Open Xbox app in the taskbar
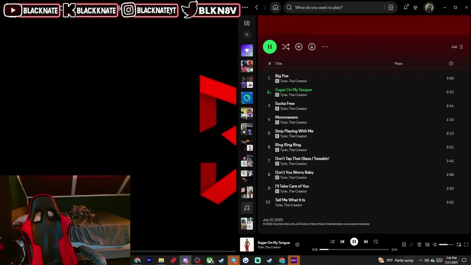This screenshot has height=265, width=471. [210, 261]
